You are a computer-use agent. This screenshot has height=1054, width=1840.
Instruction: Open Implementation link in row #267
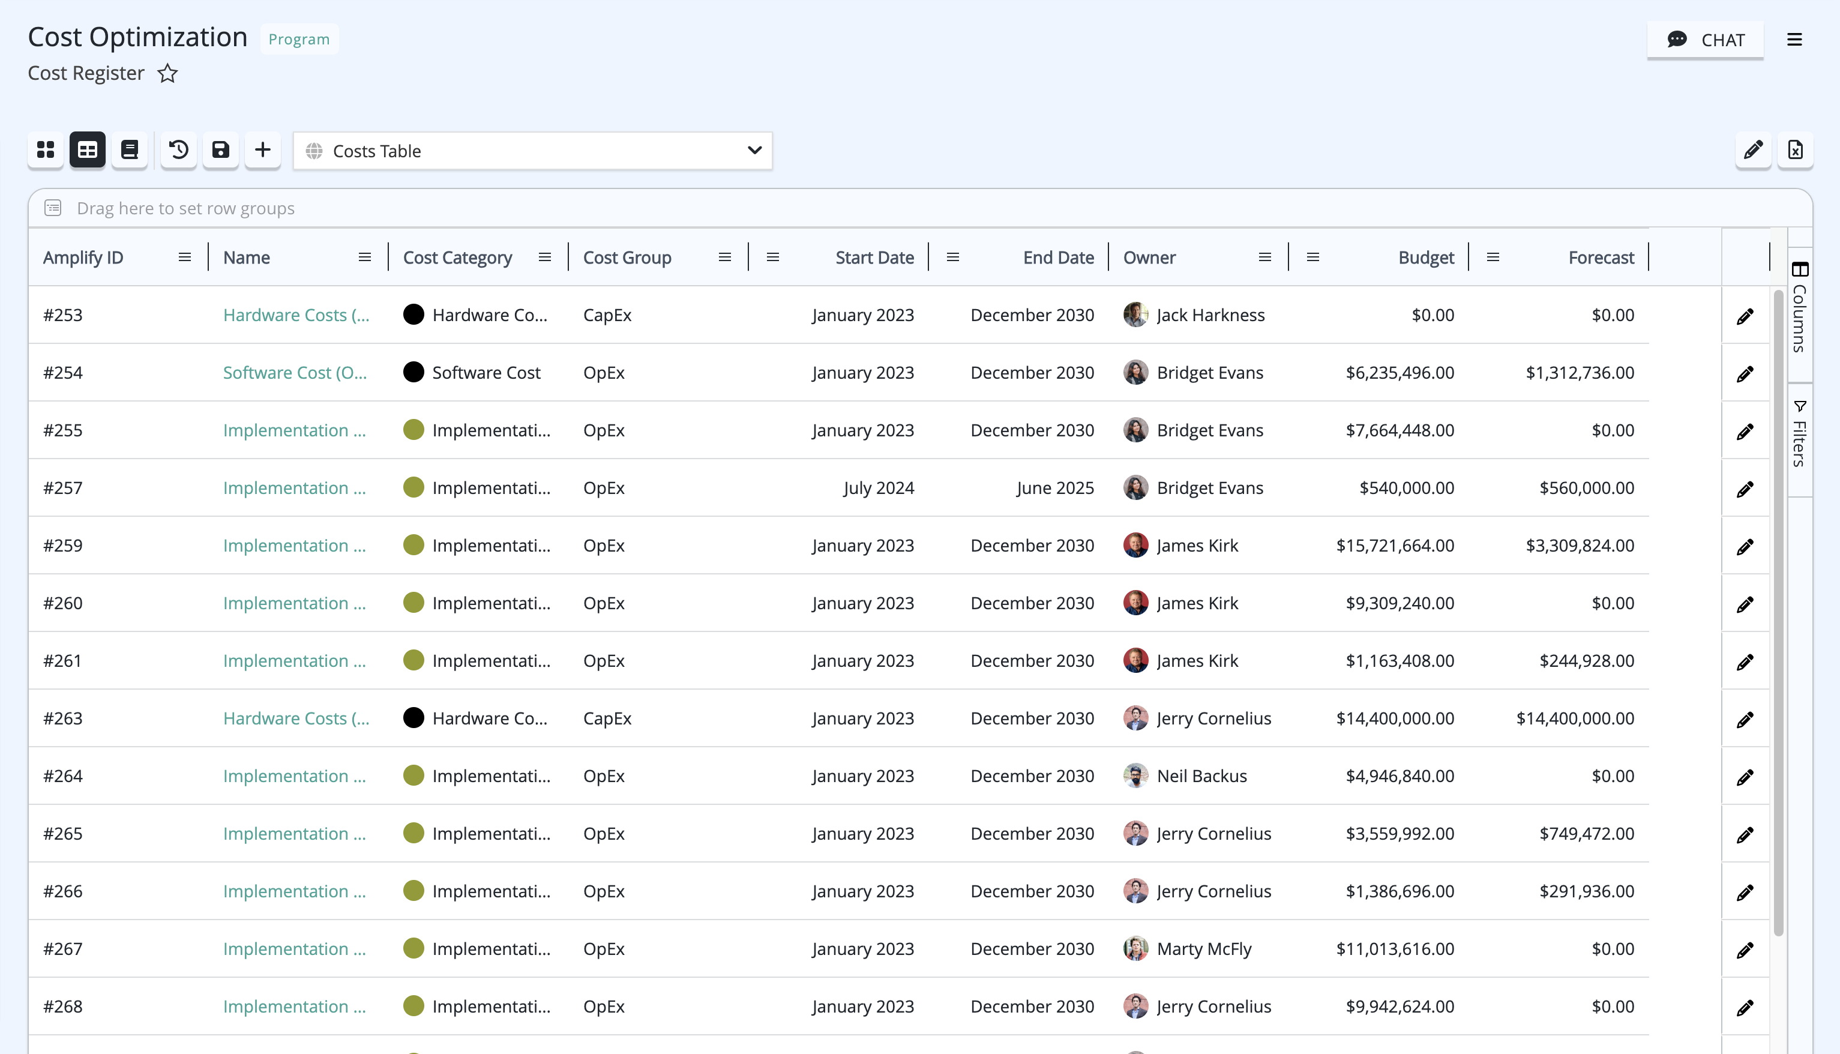pyautogui.click(x=295, y=948)
